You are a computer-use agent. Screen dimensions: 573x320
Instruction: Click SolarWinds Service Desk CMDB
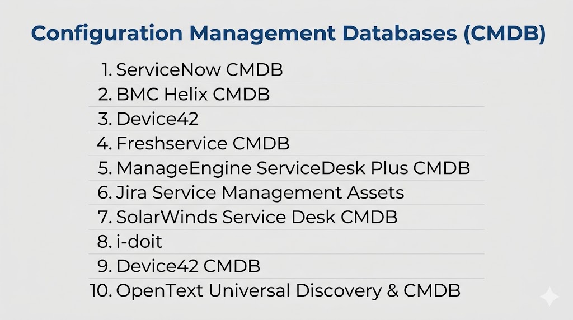(x=256, y=217)
